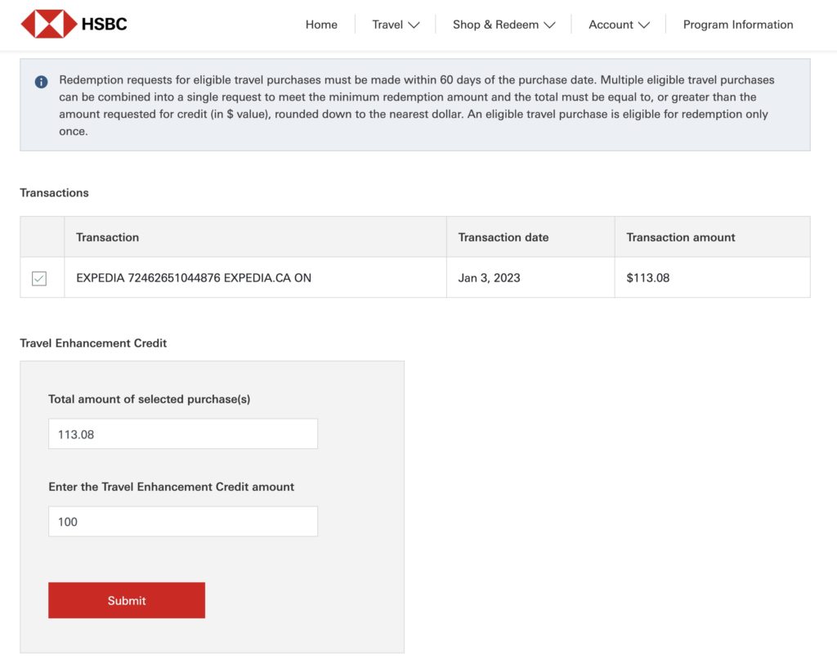Open the Program Information page
Screen dimensions: 837x665
point(737,25)
